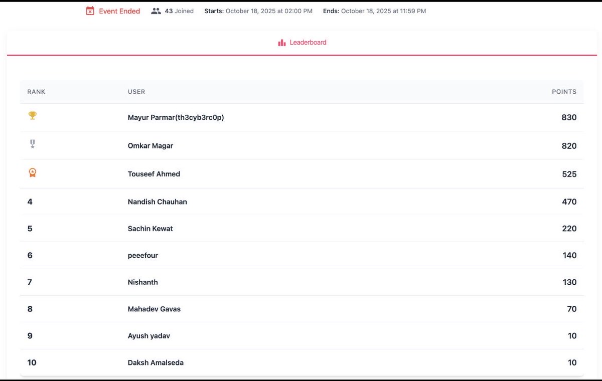
Task: Click Ayush yadav's 10 points value
Action: (x=572, y=336)
